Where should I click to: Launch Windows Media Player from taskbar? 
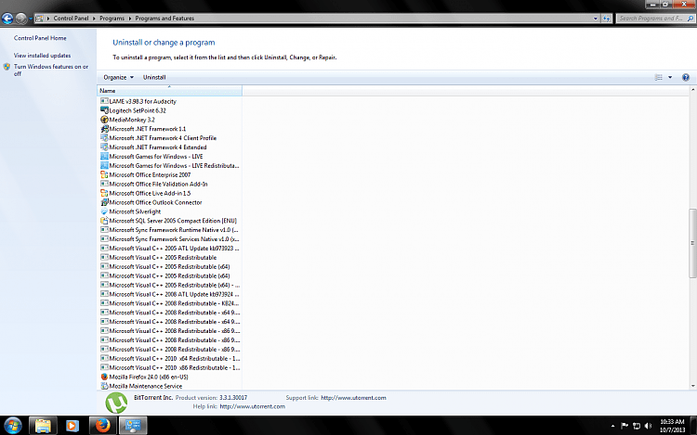(x=72, y=426)
